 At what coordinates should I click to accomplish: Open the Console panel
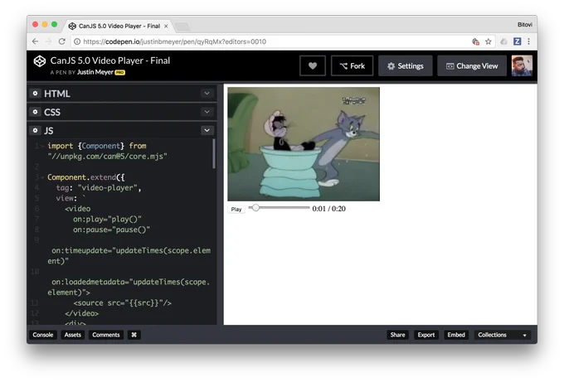pyautogui.click(x=43, y=335)
